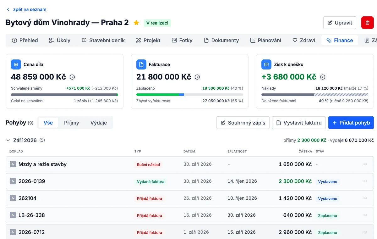Filter movements by Výdaje
The width and height of the screenshot is (377, 239).
coord(99,123)
